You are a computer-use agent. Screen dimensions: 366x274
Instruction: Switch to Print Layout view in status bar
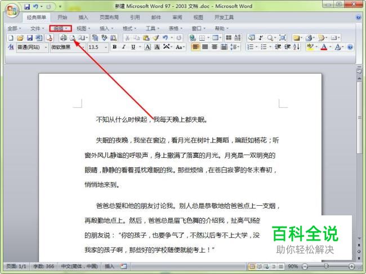252,267
